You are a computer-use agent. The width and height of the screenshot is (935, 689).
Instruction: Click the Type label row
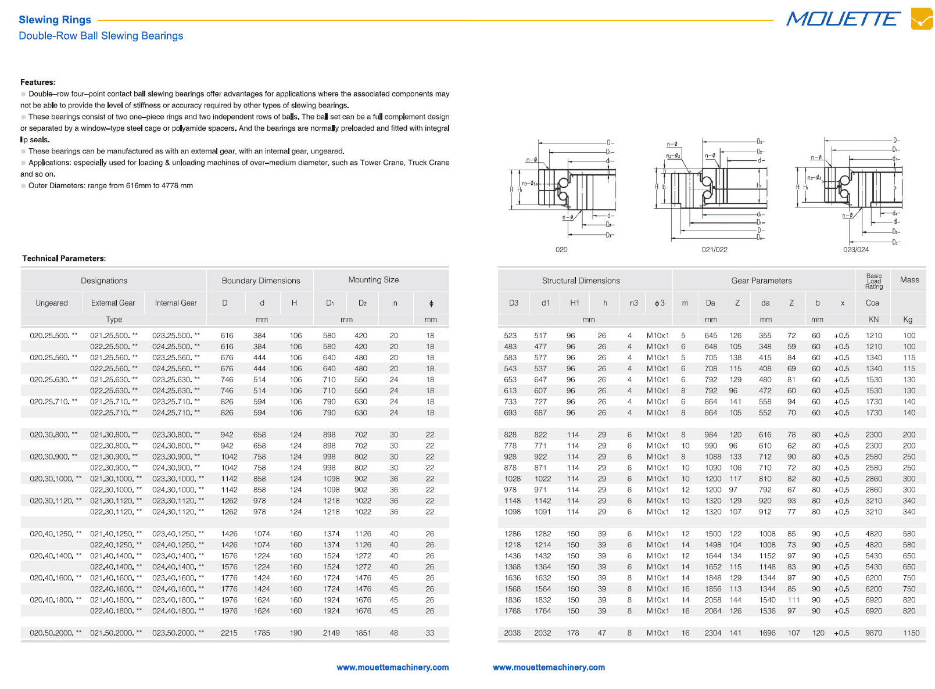click(x=114, y=320)
